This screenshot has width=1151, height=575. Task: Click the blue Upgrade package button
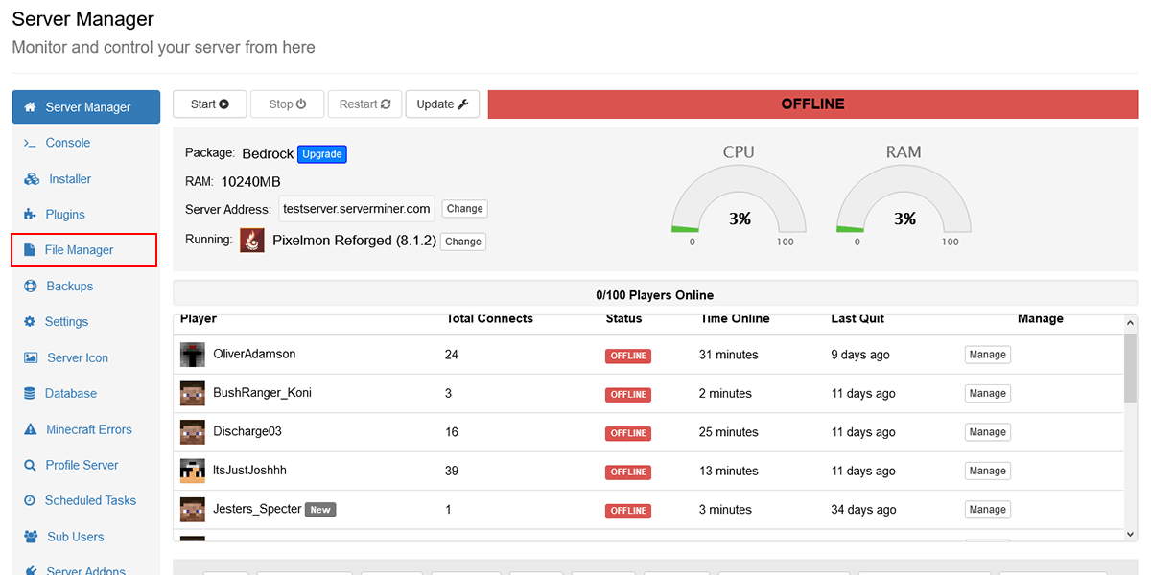pos(322,153)
